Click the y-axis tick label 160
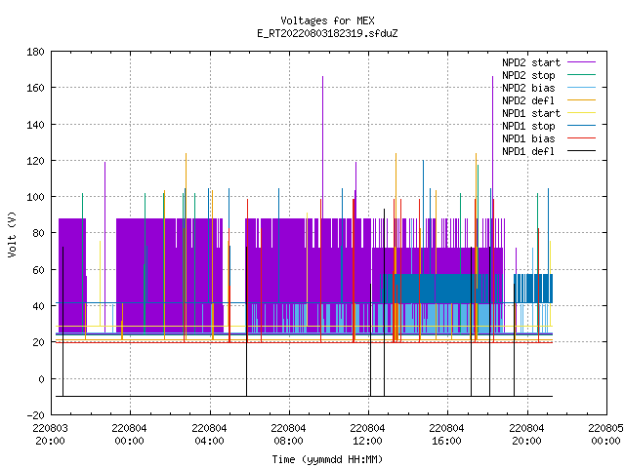 [x=35, y=88]
